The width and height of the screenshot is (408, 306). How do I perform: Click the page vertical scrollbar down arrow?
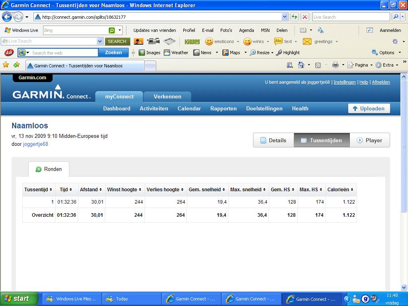(404, 288)
